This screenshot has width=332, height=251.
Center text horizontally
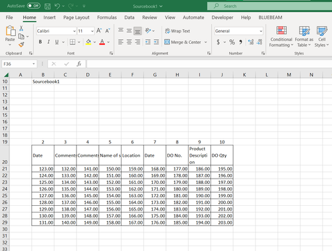click(x=129, y=42)
